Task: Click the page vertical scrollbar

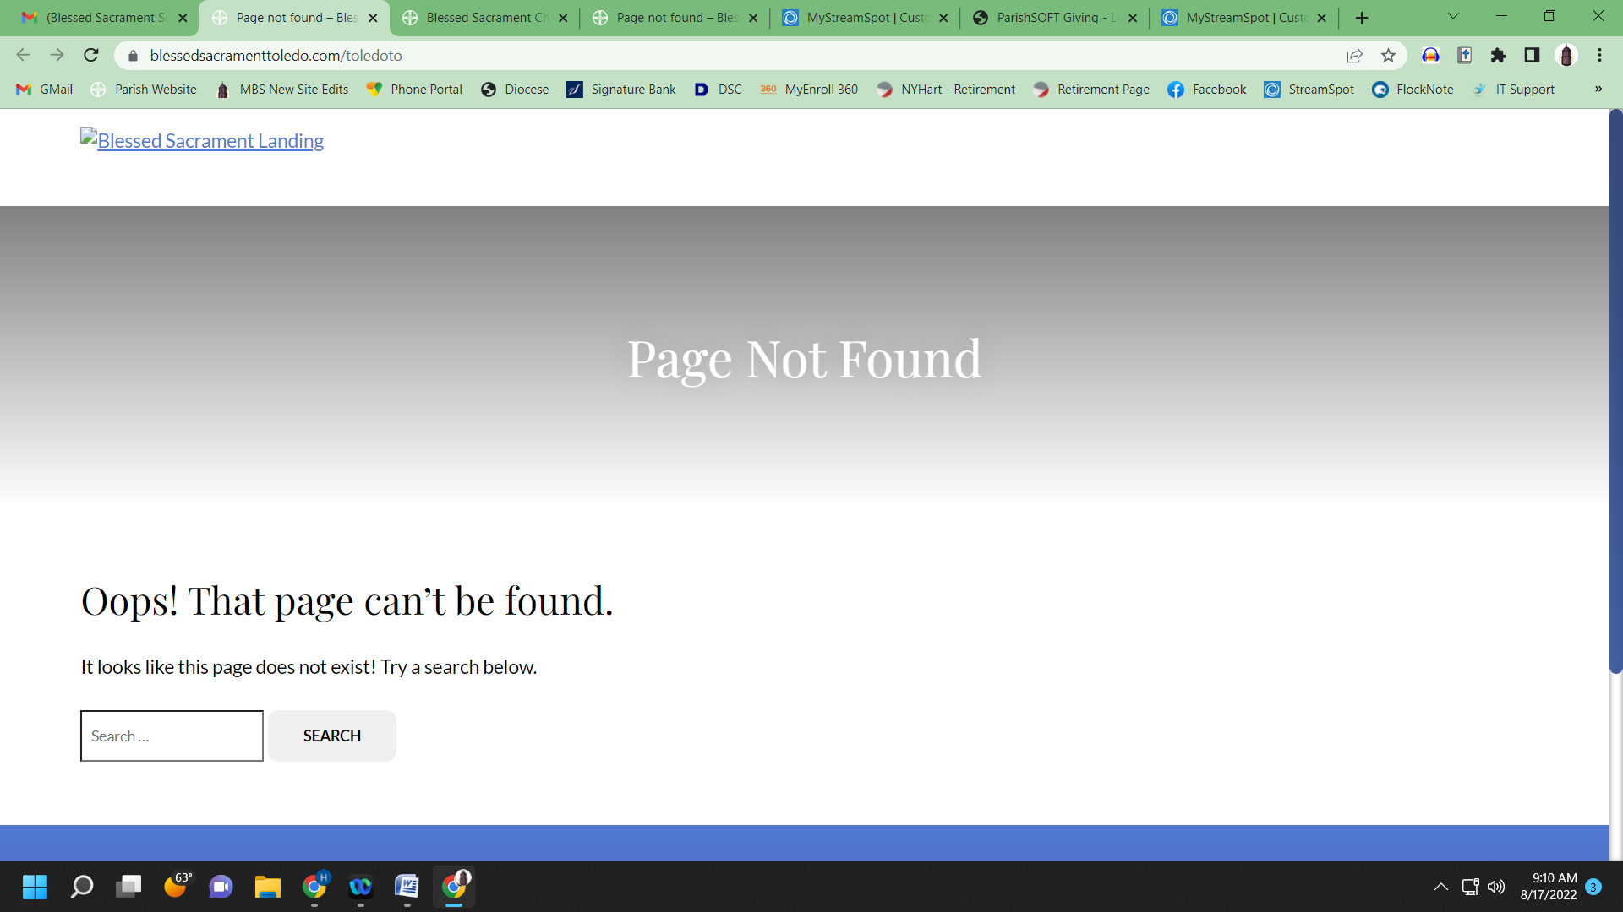Action: pyautogui.click(x=1615, y=388)
